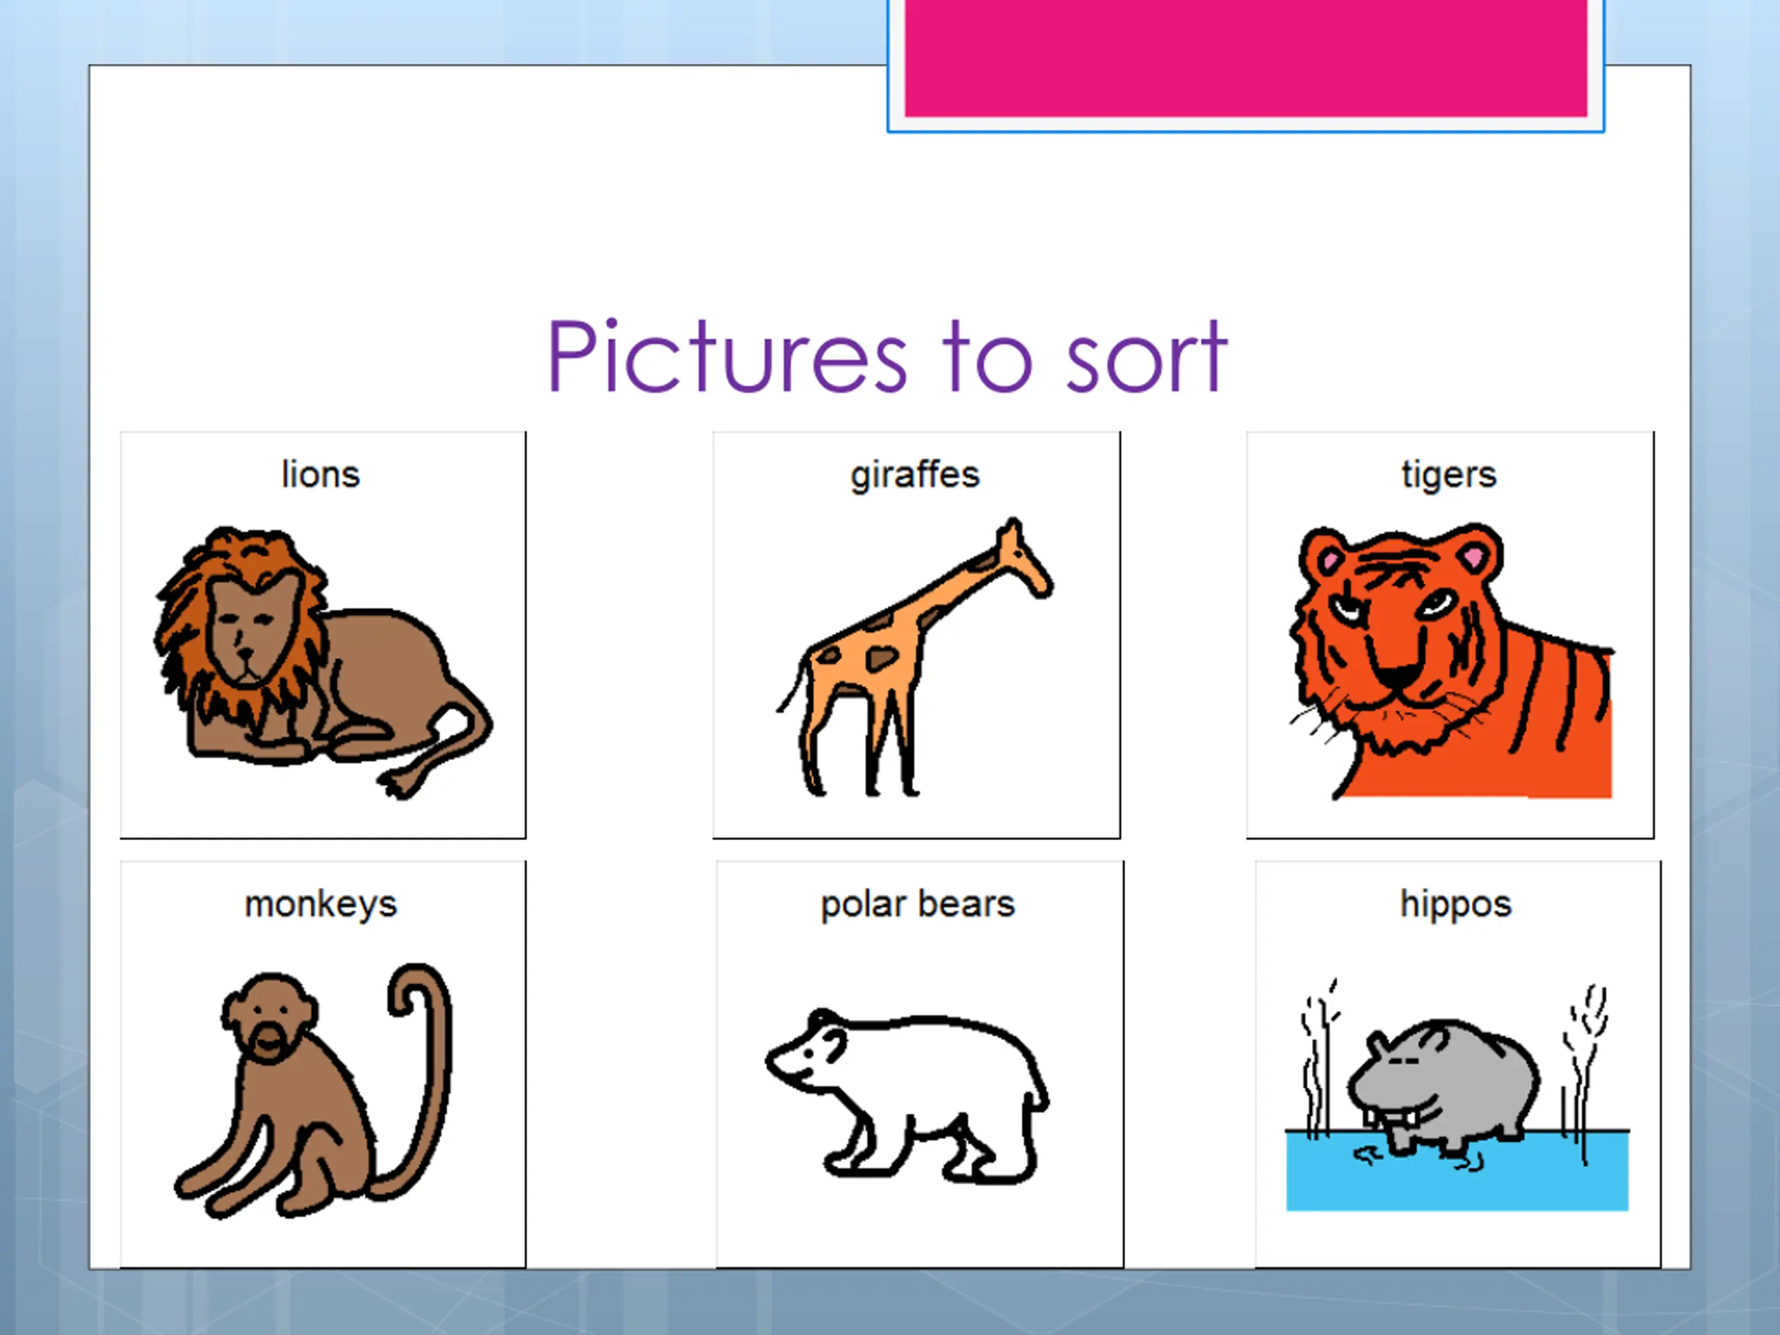The width and height of the screenshot is (1780, 1335).
Task: Select the "lions" label
Action: tap(321, 474)
